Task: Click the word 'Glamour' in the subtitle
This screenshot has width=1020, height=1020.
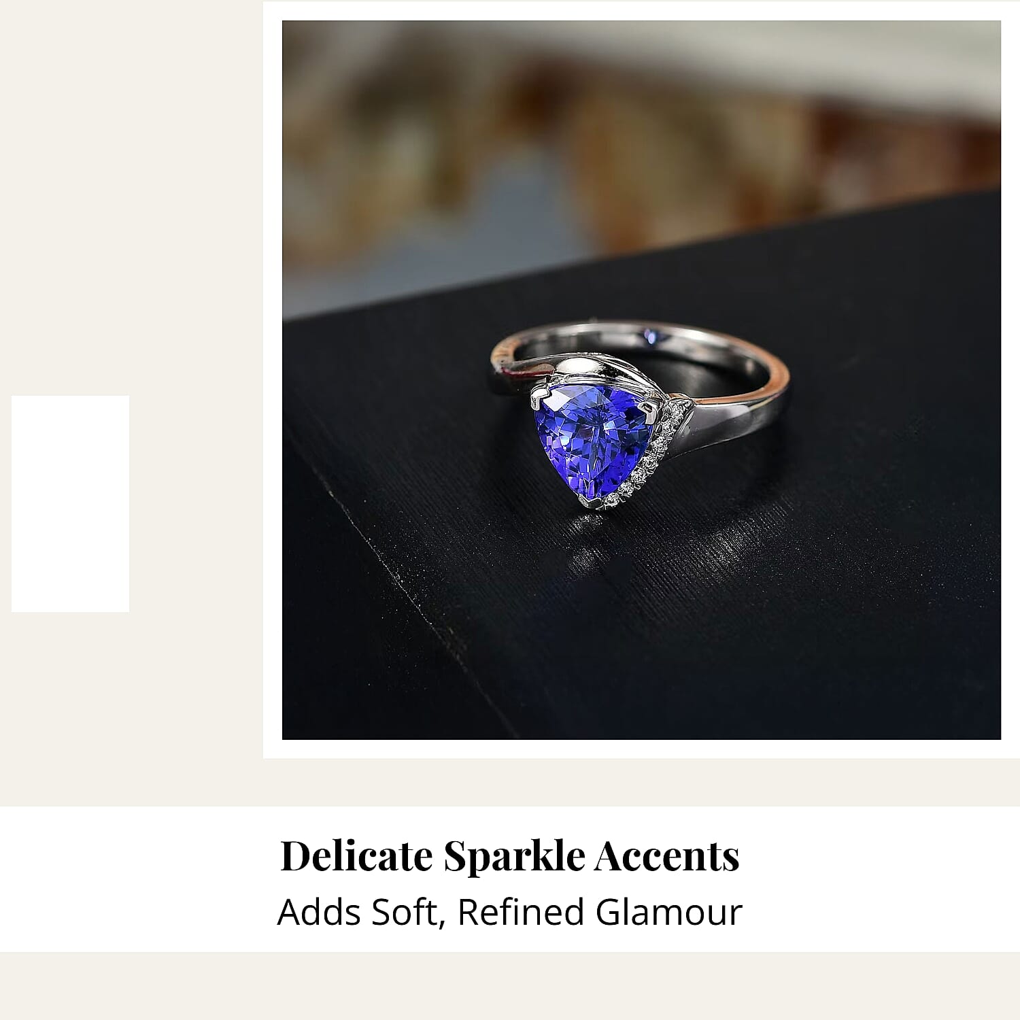Action: pos(669,912)
